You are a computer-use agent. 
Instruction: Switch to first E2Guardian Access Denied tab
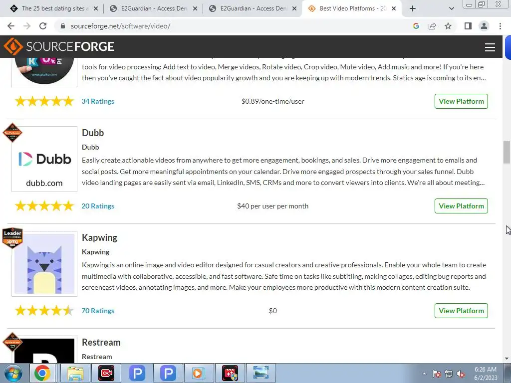(x=153, y=8)
